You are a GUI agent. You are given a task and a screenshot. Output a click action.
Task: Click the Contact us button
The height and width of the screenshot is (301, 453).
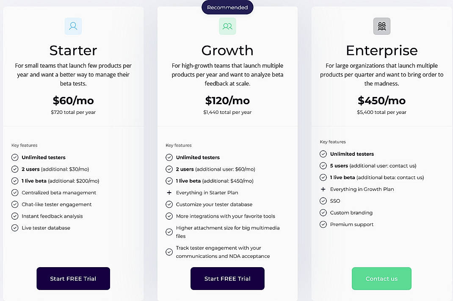pyautogui.click(x=381, y=279)
